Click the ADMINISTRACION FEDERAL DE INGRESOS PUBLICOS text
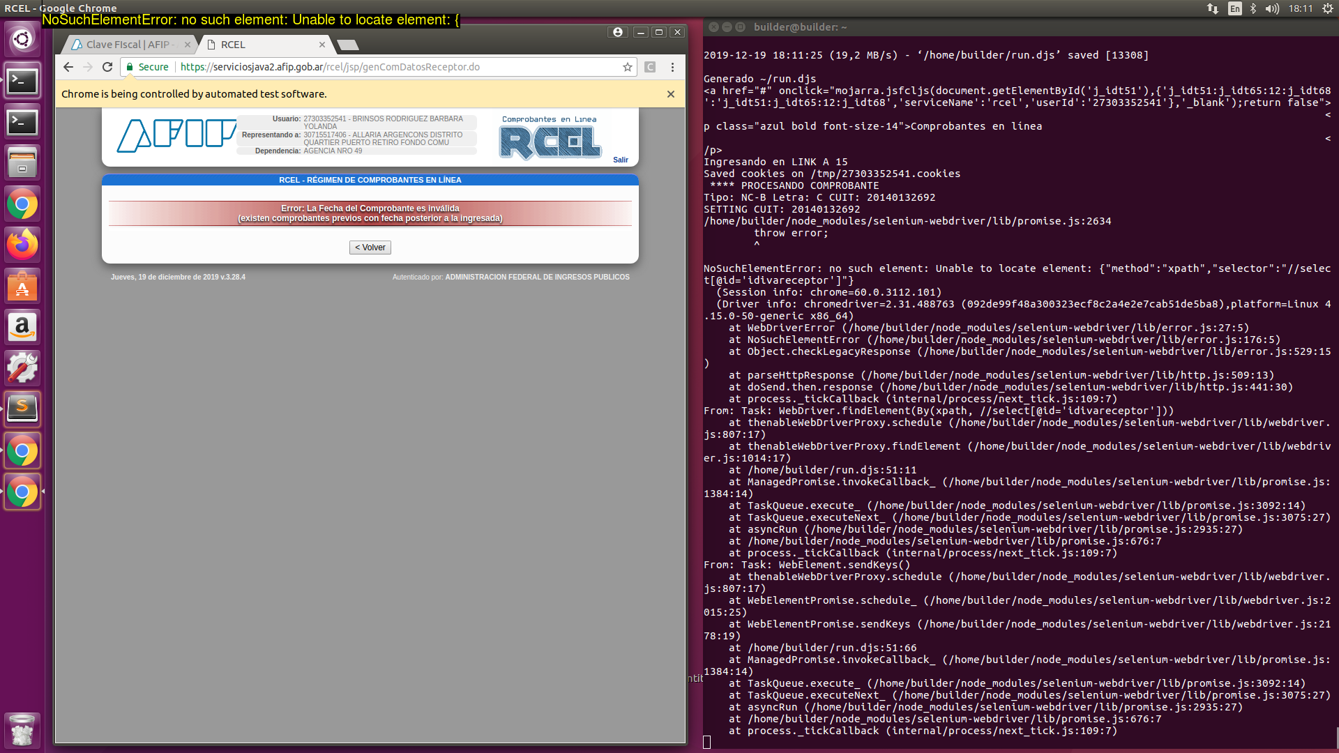The image size is (1339, 753). point(538,277)
